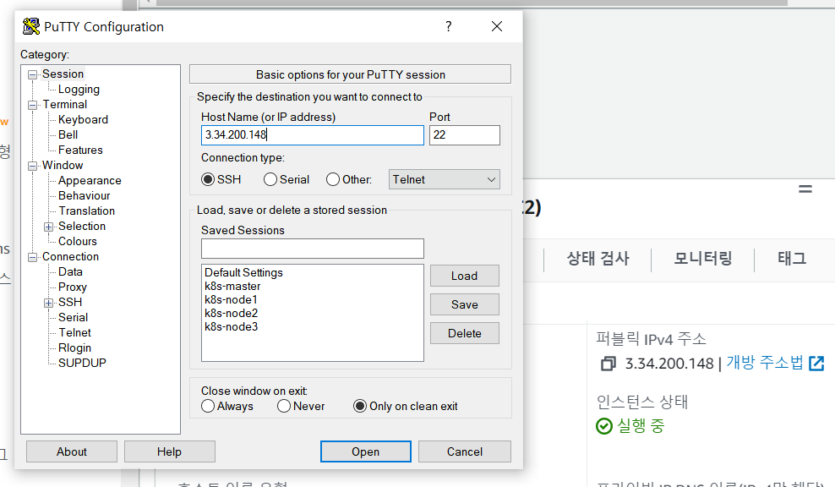Select Data category in tree
The width and height of the screenshot is (835, 487).
(x=70, y=271)
